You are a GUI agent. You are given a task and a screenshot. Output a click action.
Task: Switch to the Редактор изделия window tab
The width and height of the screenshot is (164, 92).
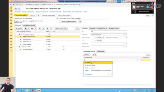pos(46,5)
